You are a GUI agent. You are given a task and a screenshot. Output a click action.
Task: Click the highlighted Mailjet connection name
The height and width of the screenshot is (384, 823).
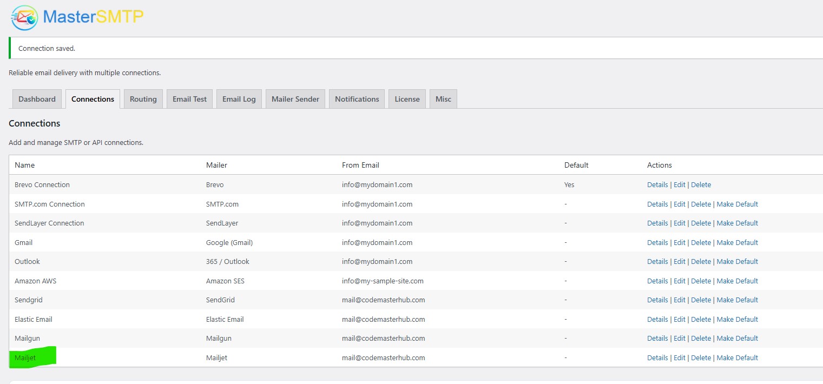pos(25,358)
